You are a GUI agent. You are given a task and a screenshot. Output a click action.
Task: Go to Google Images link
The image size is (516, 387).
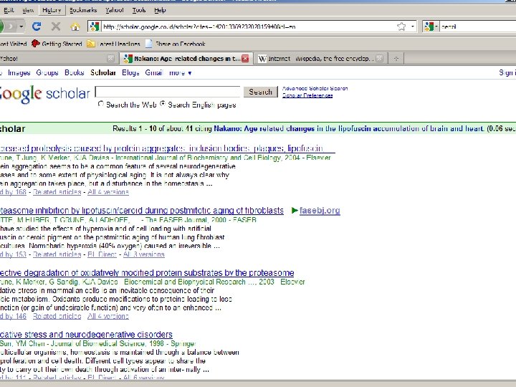(x=19, y=72)
